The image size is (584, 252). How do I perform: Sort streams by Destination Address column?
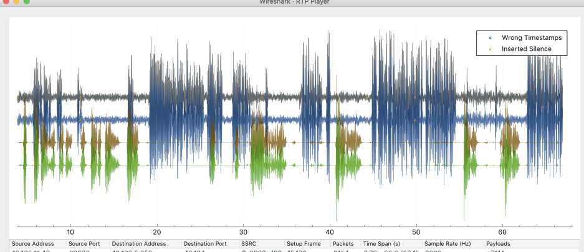[140, 243]
